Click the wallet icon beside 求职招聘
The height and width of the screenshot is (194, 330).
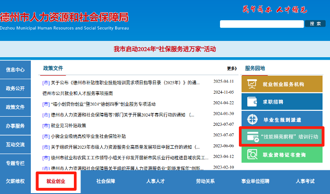[253, 102]
